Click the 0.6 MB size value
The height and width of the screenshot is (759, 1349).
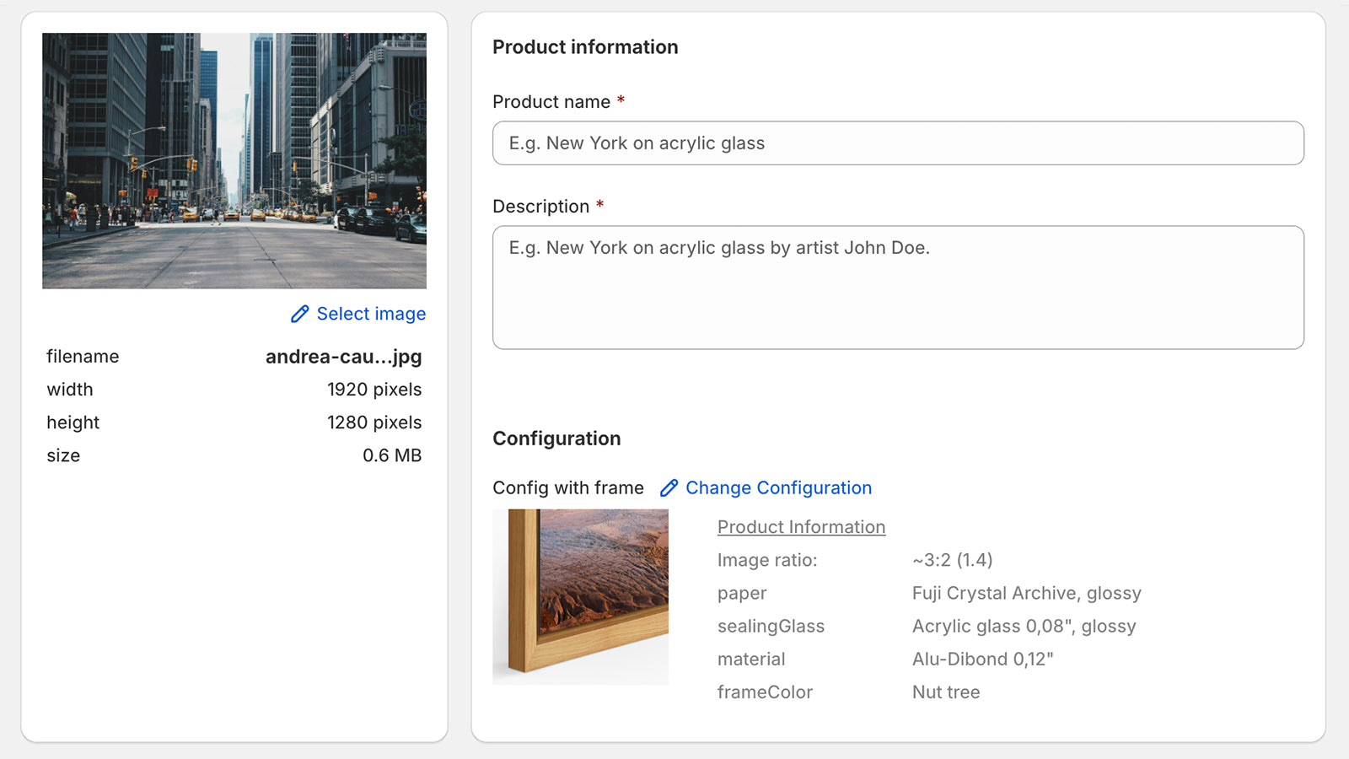click(392, 455)
